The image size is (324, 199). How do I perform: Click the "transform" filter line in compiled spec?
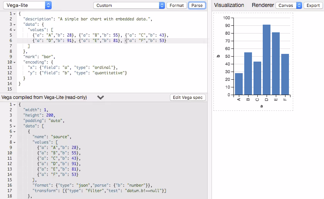[x=99, y=191]
